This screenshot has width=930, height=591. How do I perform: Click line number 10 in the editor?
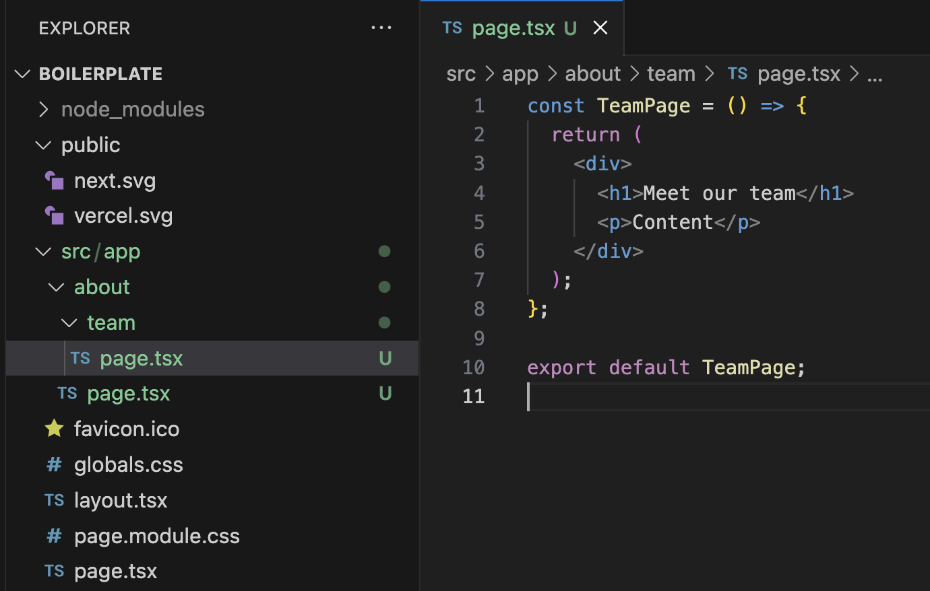(474, 367)
